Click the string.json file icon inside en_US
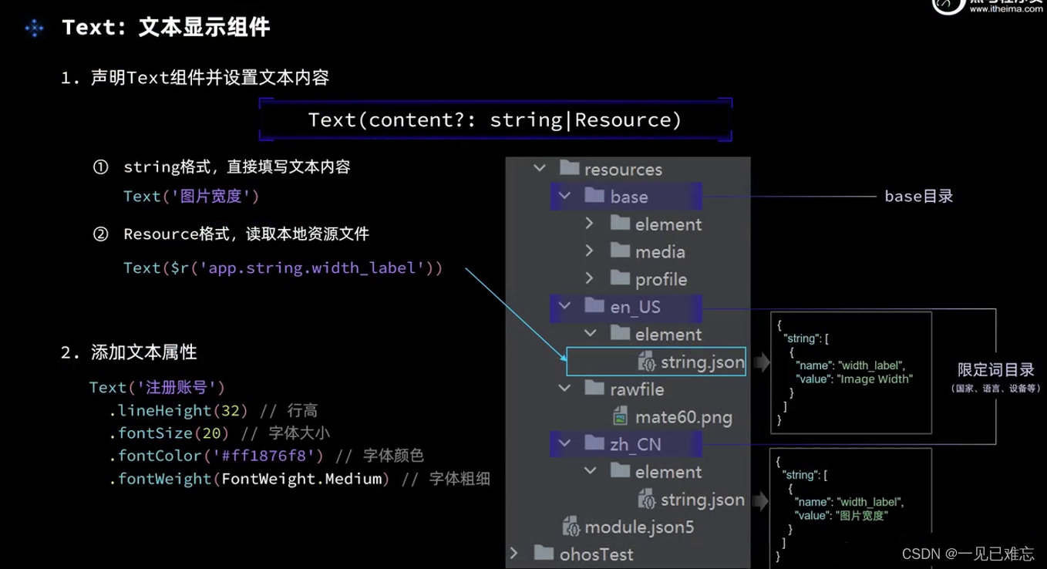Image resolution: width=1047 pixels, height=569 pixels. [x=646, y=362]
